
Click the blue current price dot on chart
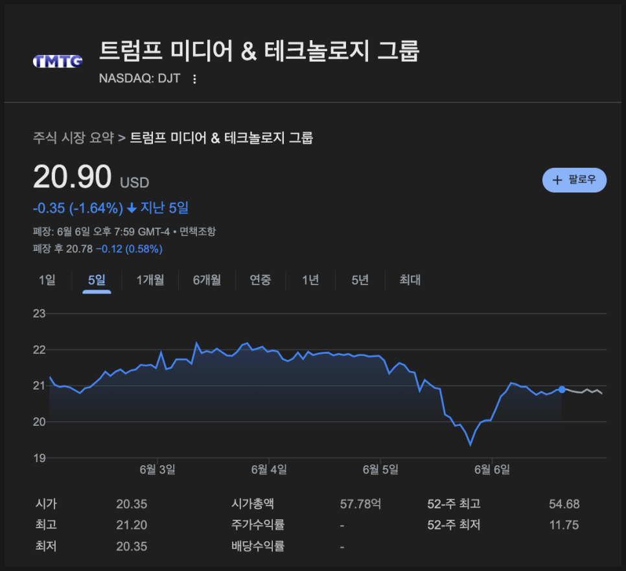click(562, 390)
